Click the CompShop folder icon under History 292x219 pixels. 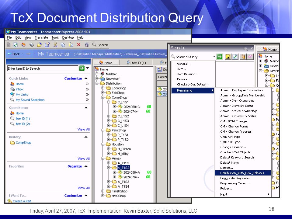click(12, 143)
